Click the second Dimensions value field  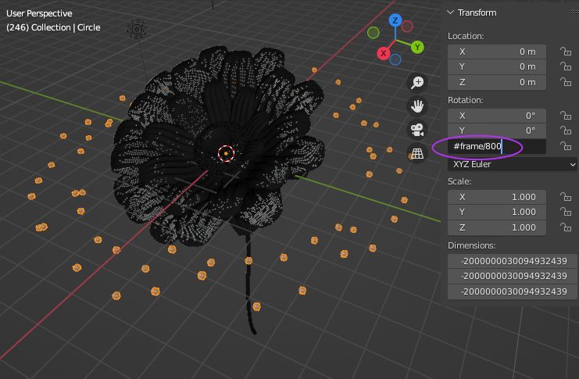[513, 276]
